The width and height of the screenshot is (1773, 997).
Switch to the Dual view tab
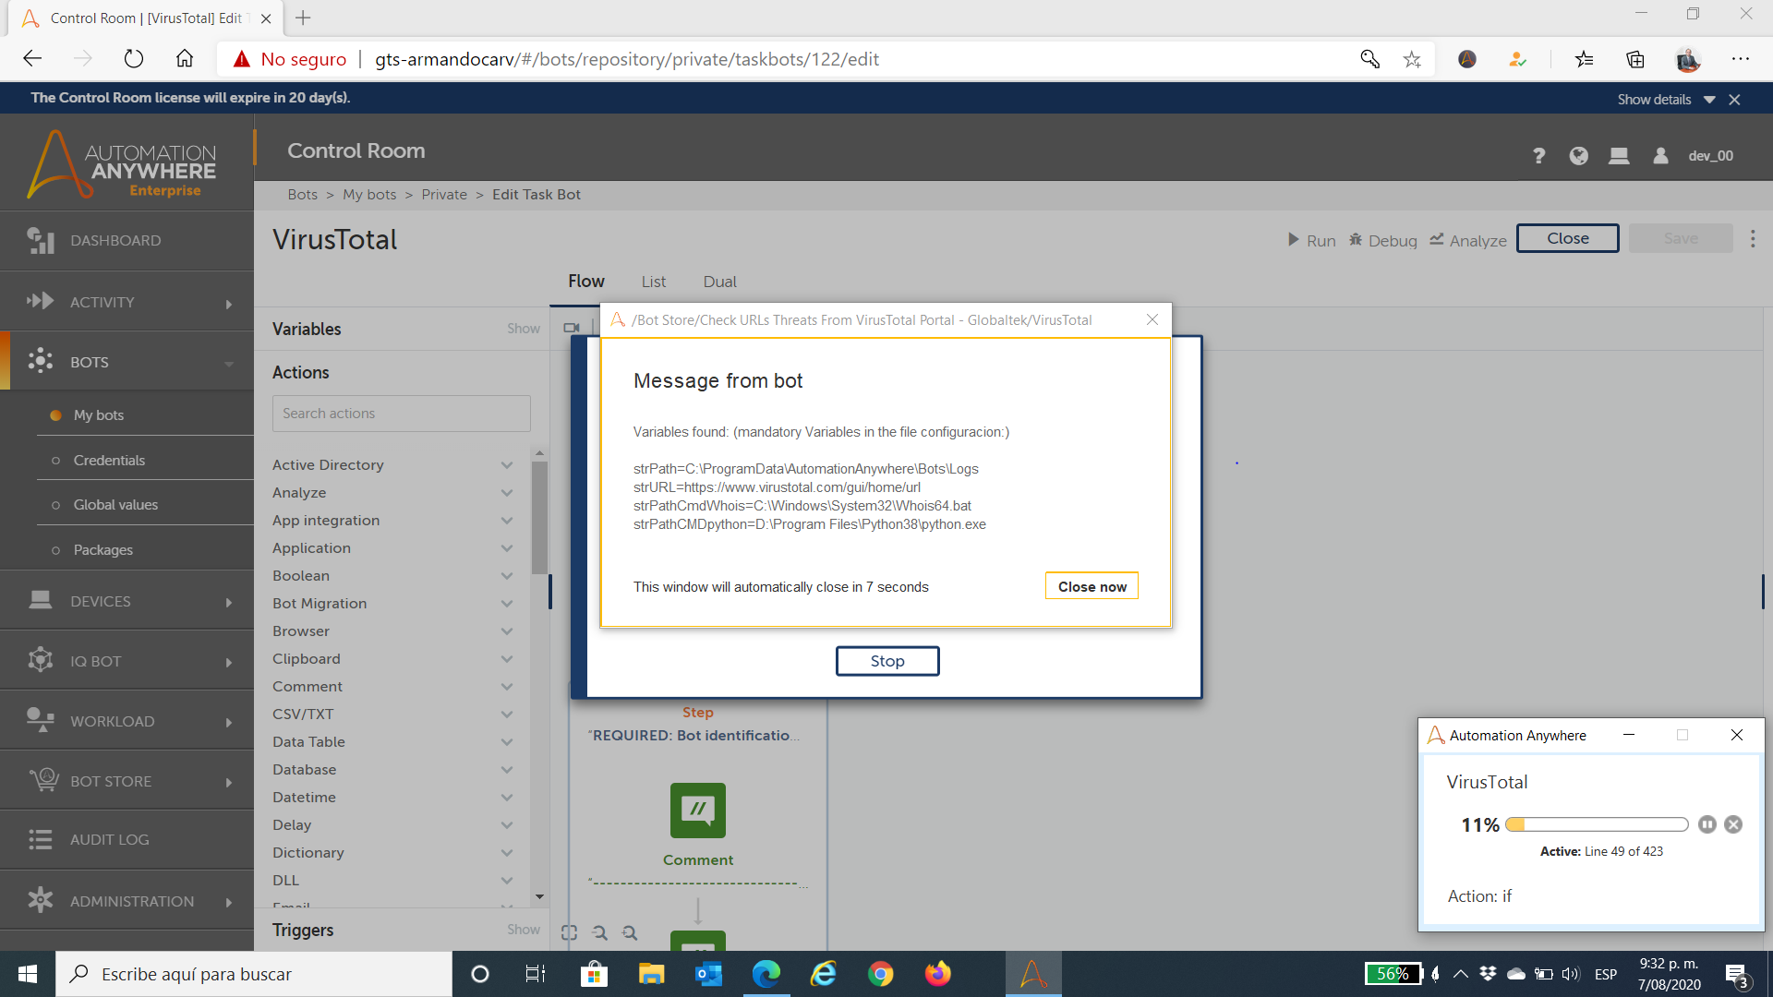[719, 282]
